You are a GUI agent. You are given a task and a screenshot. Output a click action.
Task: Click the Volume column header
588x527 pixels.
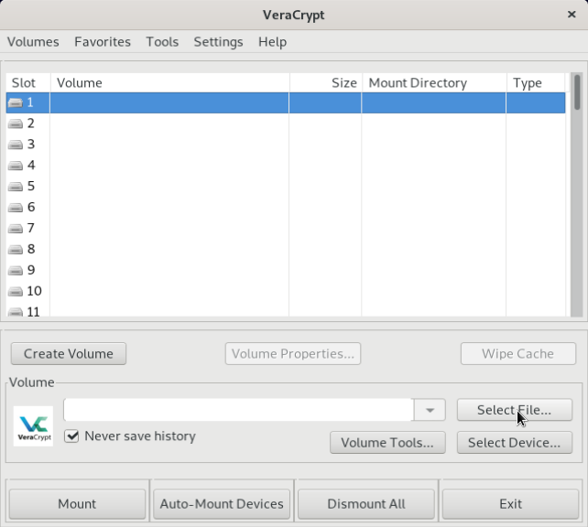coord(169,82)
